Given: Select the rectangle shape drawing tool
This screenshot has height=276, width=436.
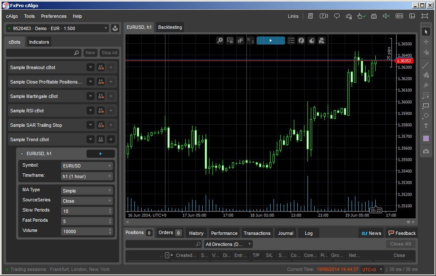Looking at the screenshot, I should (426, 106).
